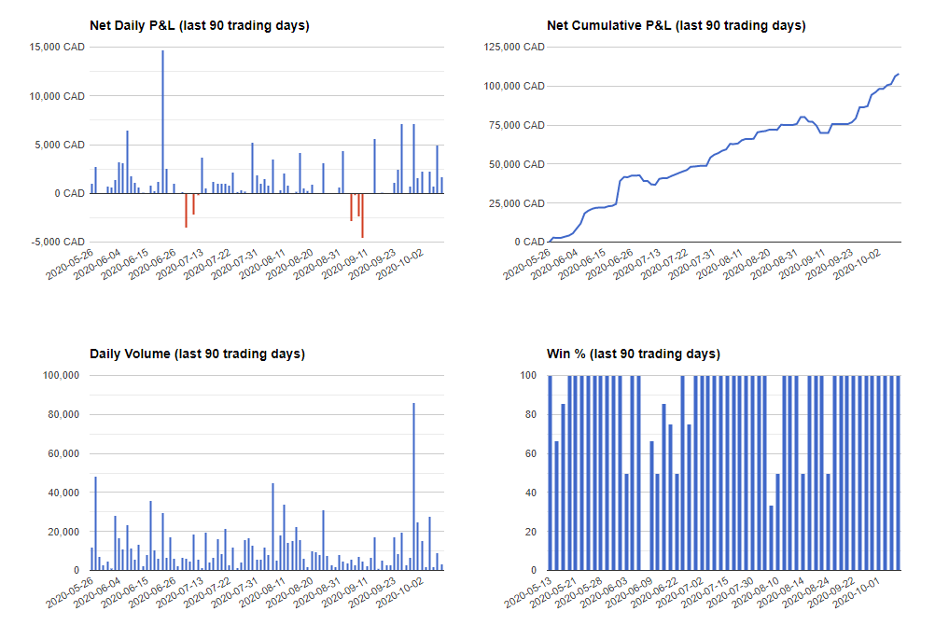
Task: Click the peak of the cumulative P&L line
Action: [x=898, y=73]
